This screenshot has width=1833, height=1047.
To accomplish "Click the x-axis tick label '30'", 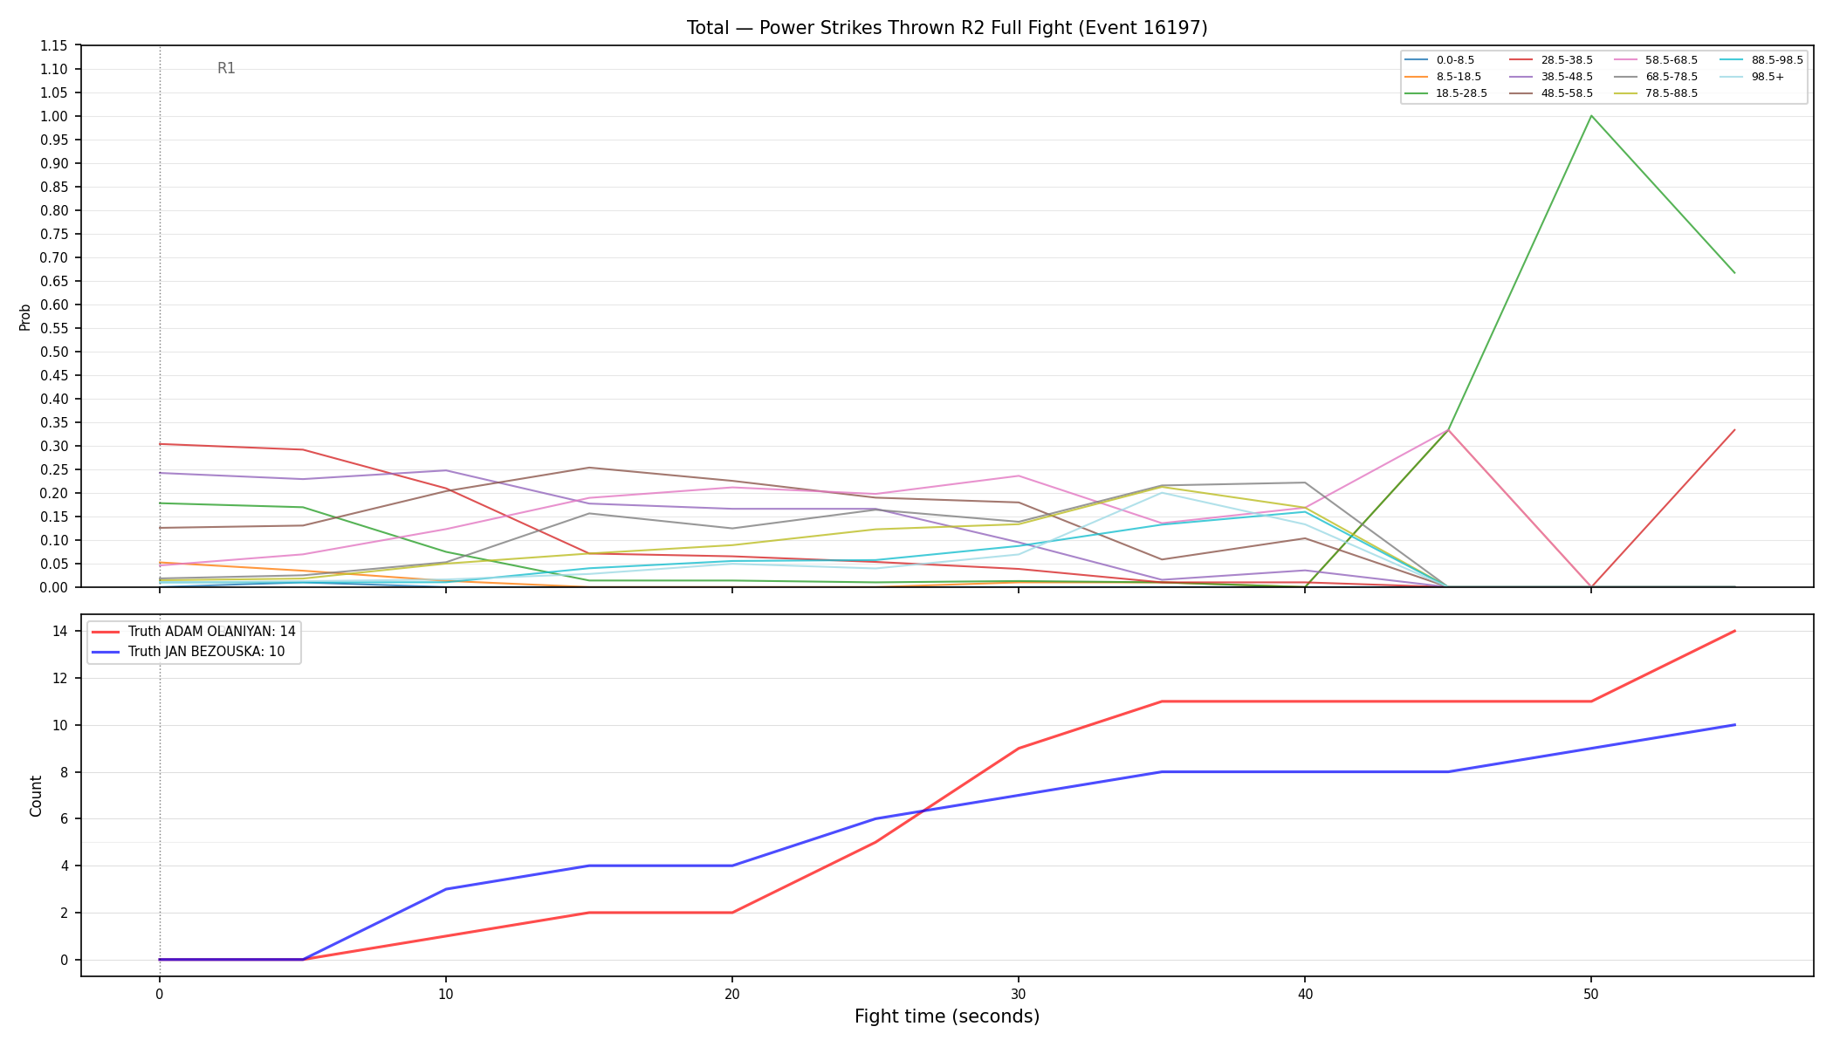I will (x=1018, y=995).
